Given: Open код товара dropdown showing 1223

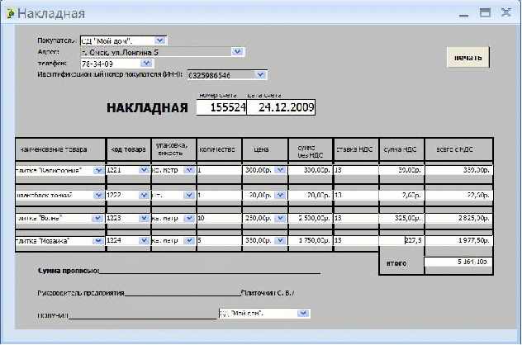Looking at the screenshot, I should pyautogui.click(x=142, y=218).
